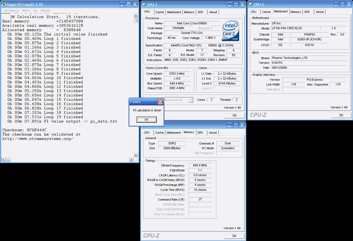Screen dimensions: 353x241
Task: Click scroll up arrow in Super PI window
Action: (x=136, y=16)
